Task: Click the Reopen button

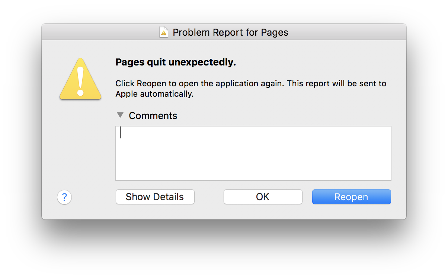Action: tap(351, 197)
